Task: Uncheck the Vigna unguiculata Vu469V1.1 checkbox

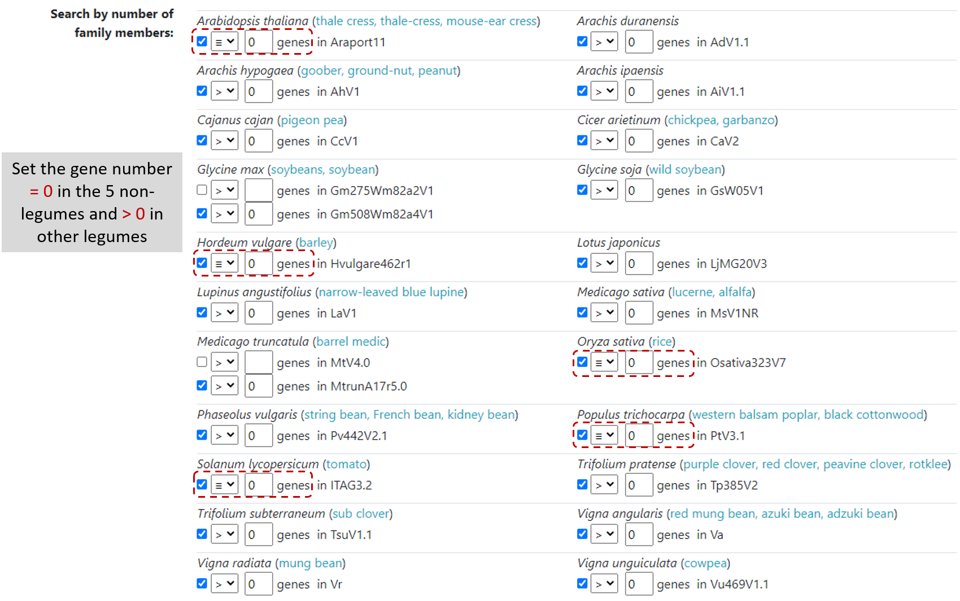Action: (582, 584)
